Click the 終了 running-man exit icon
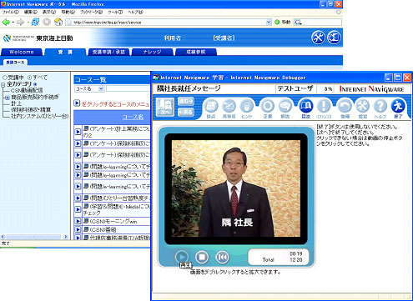The image size is (413, 301). coord(398,106)
